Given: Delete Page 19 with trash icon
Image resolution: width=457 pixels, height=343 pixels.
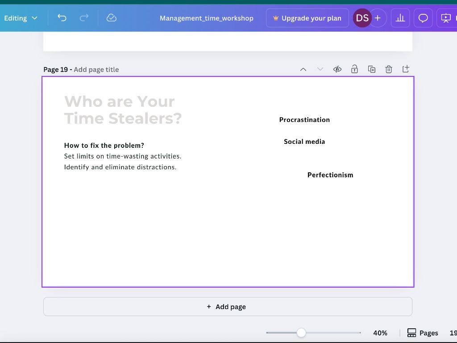Looking at the screenshot, I should tap(389, 69).
